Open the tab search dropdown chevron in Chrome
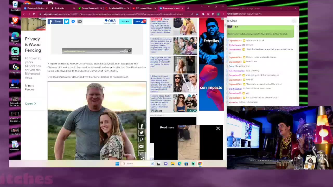Viewport: 333px width, 187px height. (x=202, y=6)
